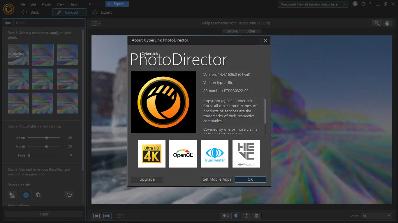Click the V shift slider handle

coord(47,146)
